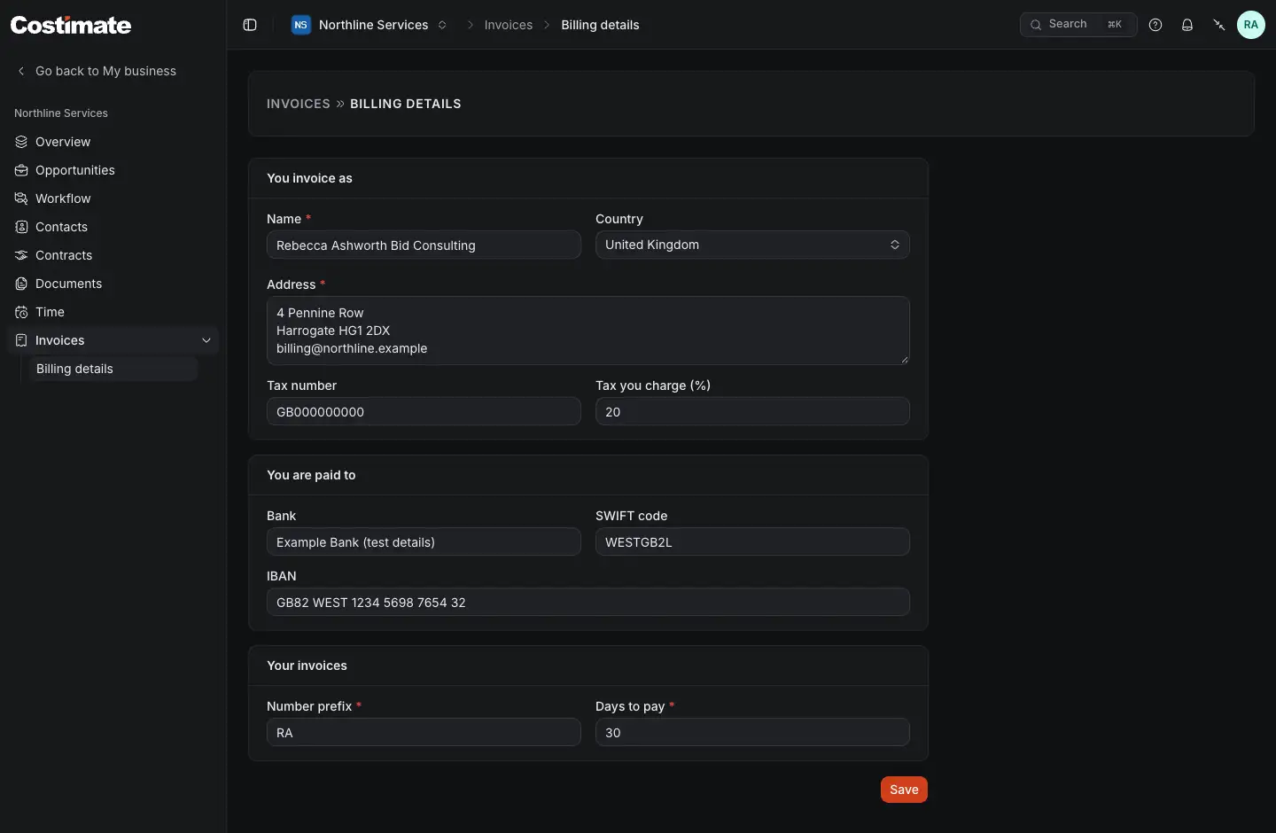Click the Costimate logo
Screen dimensions: 1276x833
point(71,25)
